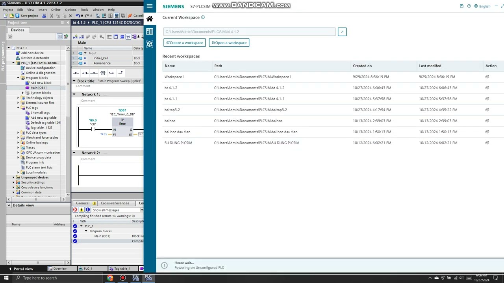Open the PLCSIM hamburger menu
Image resolution: width=504 pixels, height=283 pixels.
(150, 6)
